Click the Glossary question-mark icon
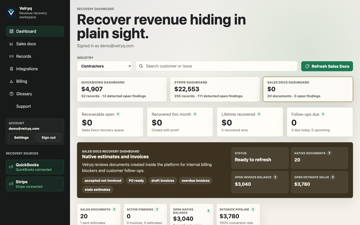 click(x=11, y=94)
